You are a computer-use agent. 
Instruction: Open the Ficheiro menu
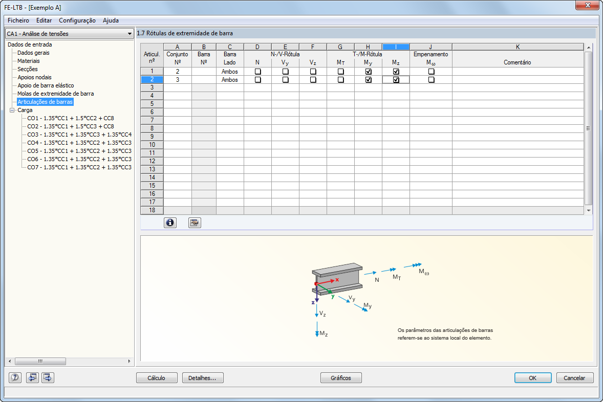[x=18, y=20]
